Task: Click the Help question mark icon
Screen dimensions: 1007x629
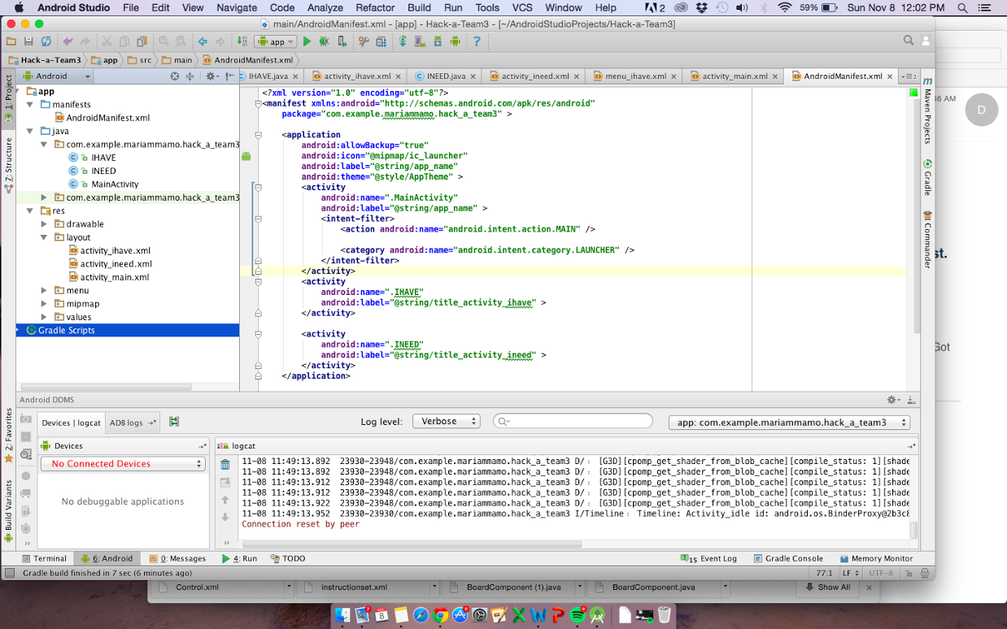Action: (x=477, y=41)
